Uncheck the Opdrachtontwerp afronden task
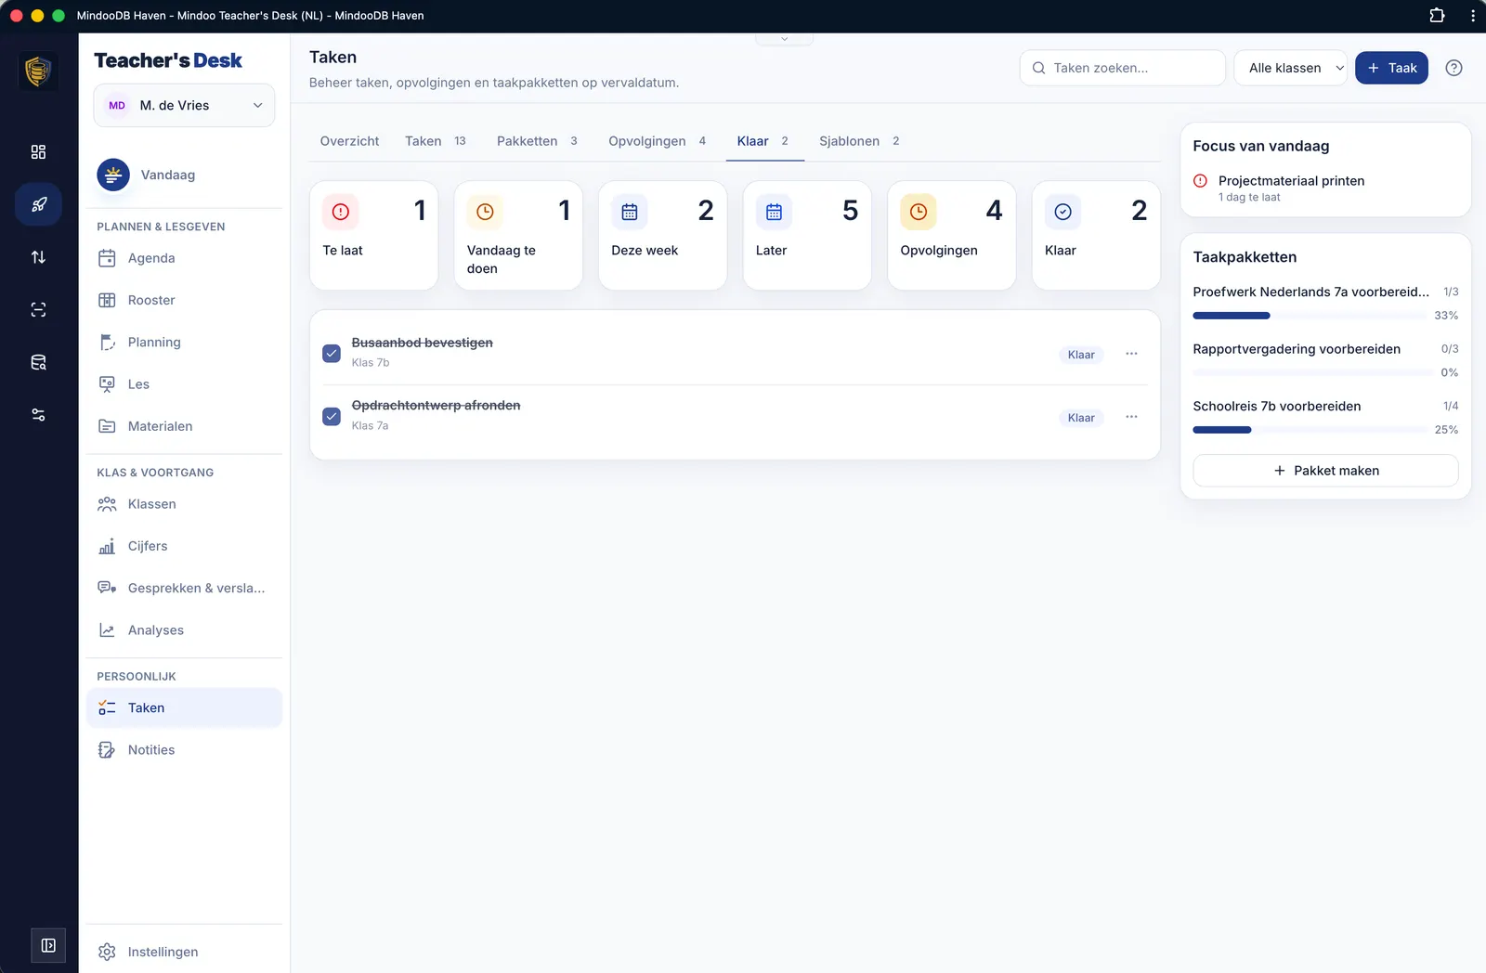Viewport: 1486px width, 973px height. point(332,416)
